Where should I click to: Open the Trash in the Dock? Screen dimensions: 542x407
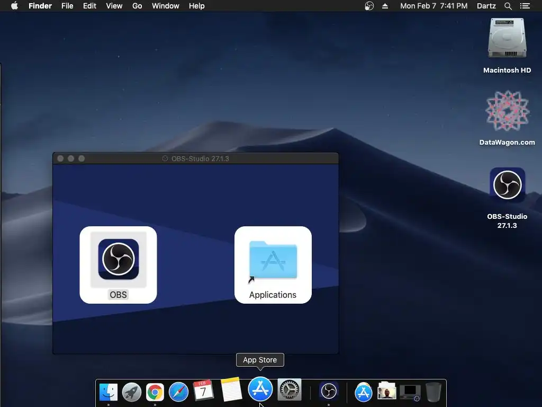coord(433,392)
